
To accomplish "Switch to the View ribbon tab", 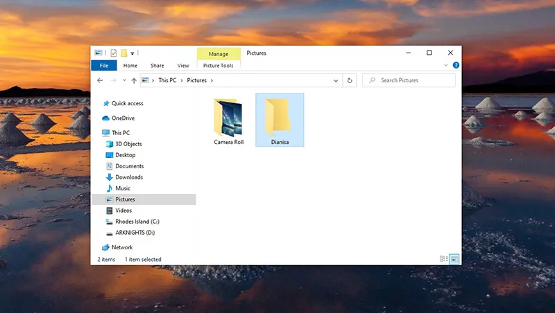I will click(x=183, y=66).
